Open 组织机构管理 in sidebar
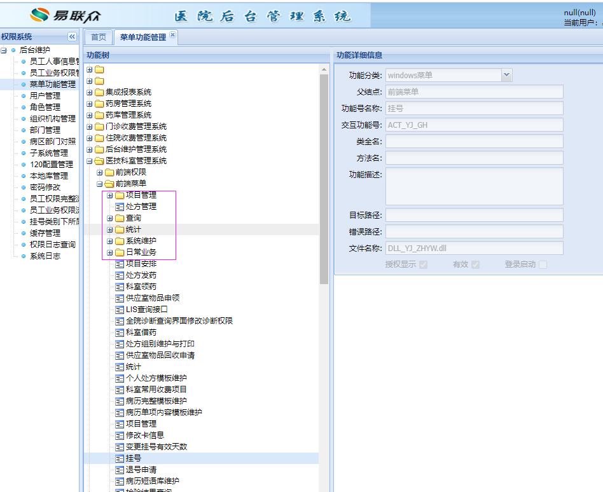Image resolution: width=603 pixels, height=492 pixels. click(53, 119)
